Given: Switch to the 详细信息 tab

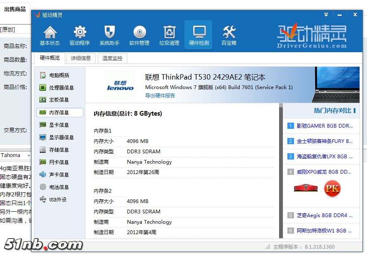Looking at the screenshot, I should 81,58.
